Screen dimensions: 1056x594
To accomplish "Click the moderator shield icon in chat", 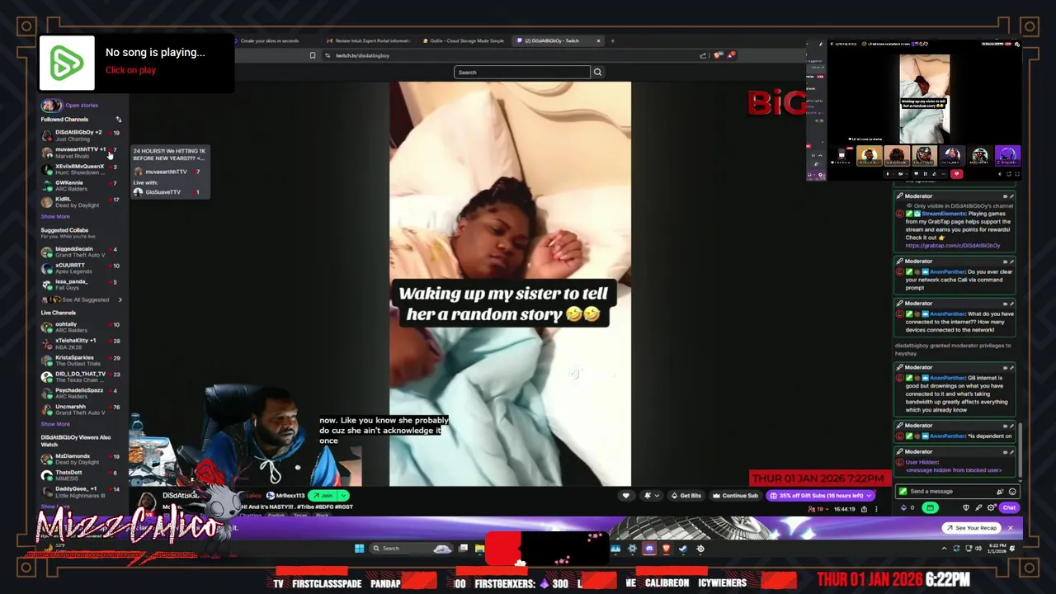I will tap(966, 508).
